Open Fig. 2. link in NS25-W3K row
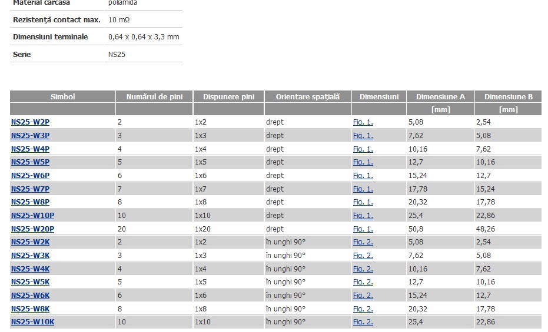This screenshot has width=548, height=332. pyautogui.click(x=363, y=256)
